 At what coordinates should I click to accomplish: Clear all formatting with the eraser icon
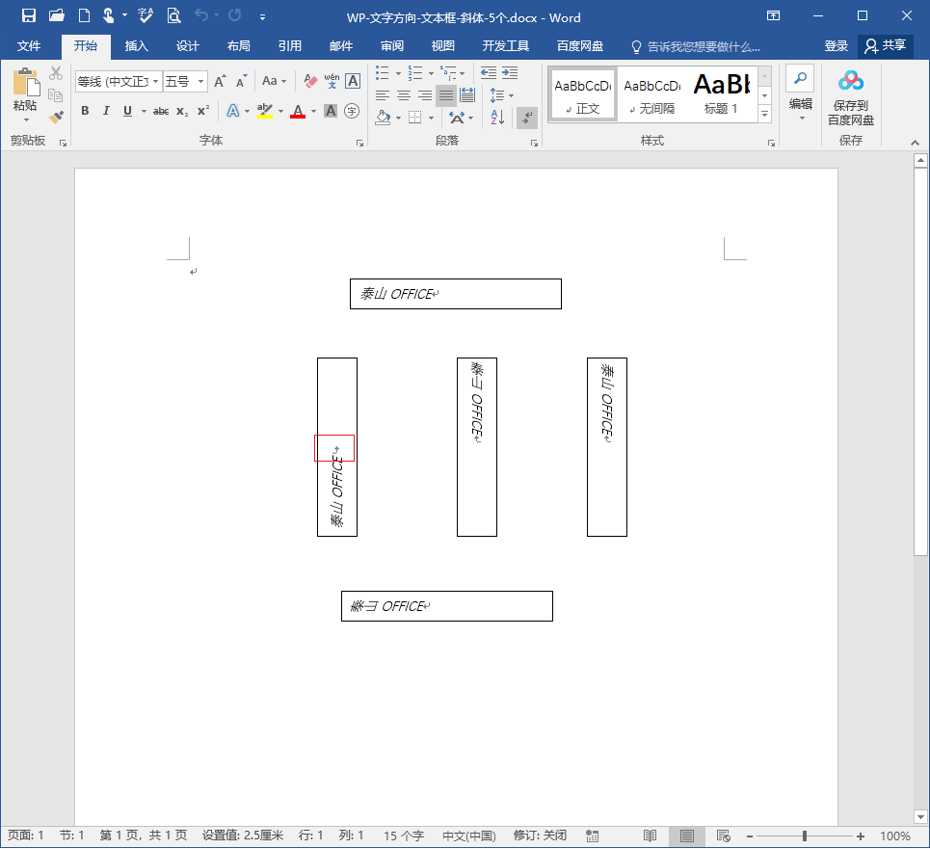310,81
